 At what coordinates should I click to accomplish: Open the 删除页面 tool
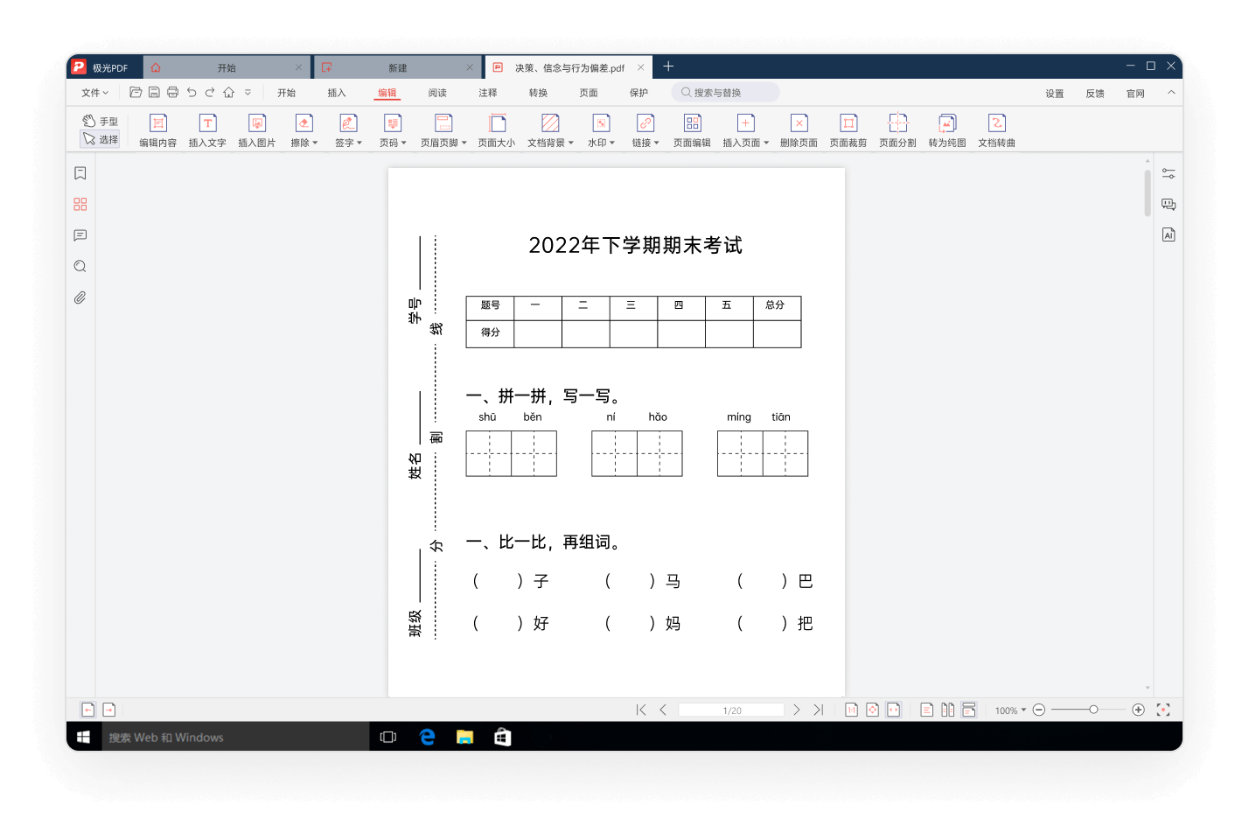click(x=798, y=129)
